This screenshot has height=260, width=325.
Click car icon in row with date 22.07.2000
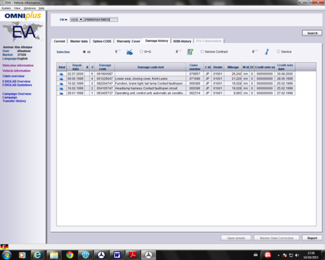coord(61,74)
